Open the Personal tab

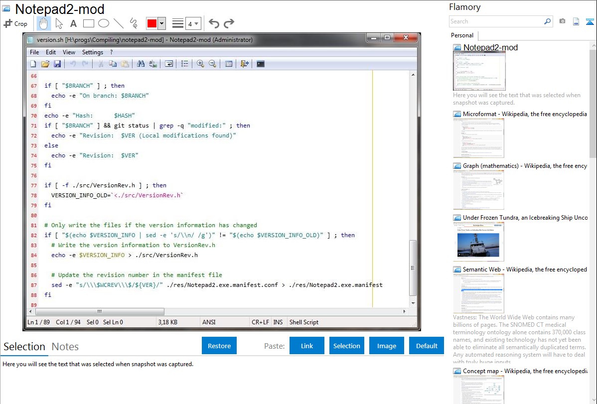(x=462, y=35)
